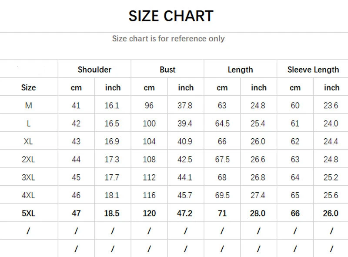Select the Shoulder column header
Image resolution: width=348 pixels, height=257 pixels.
pos(94,70)
